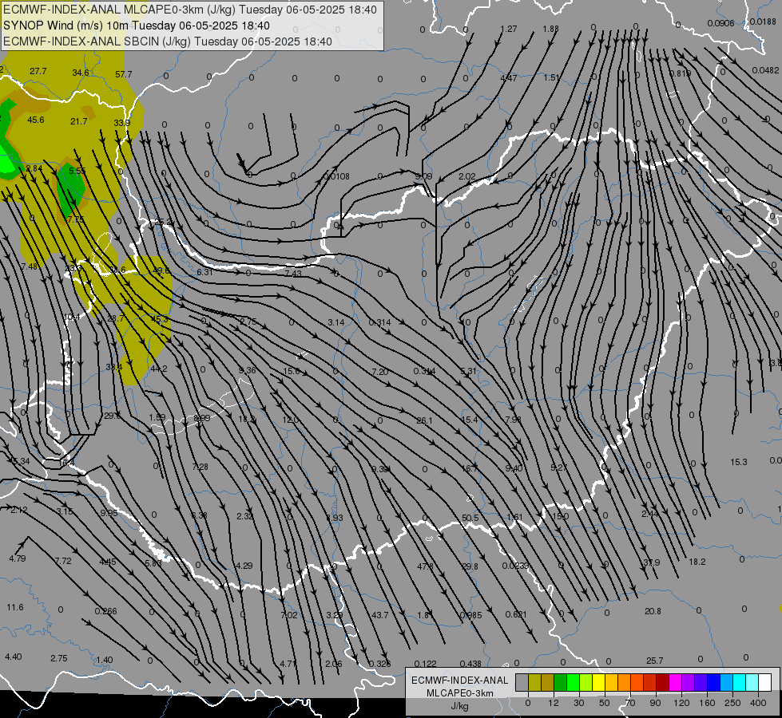Click the map value '43.7'
782x718 pixels.
tap(380, 615)
